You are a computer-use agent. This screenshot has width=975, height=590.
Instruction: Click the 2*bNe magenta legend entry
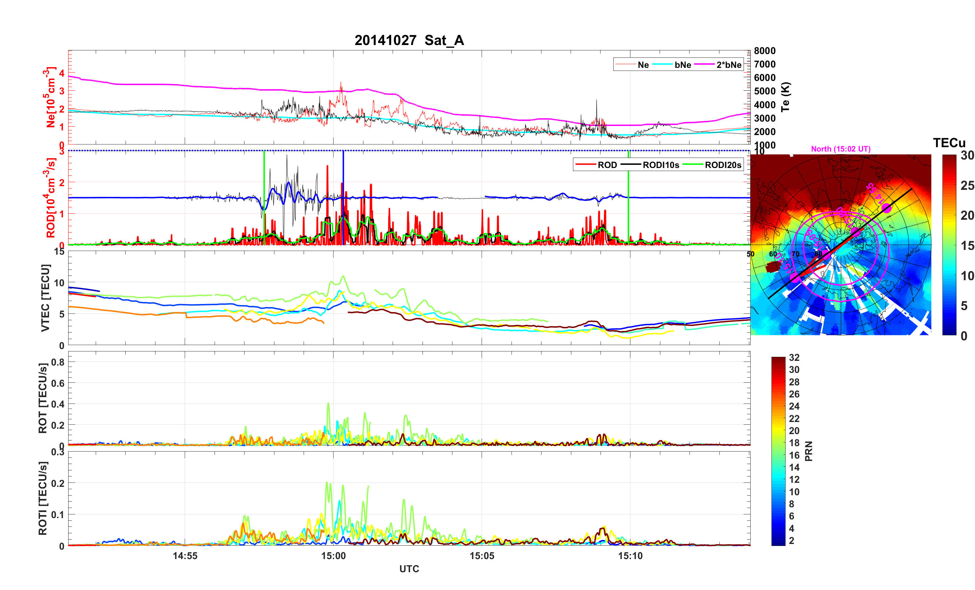coord(728,65)
